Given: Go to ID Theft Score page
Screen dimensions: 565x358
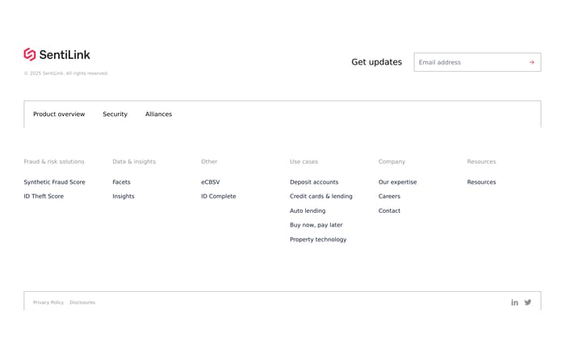Looking at the screenshot, I should (44, 197).
